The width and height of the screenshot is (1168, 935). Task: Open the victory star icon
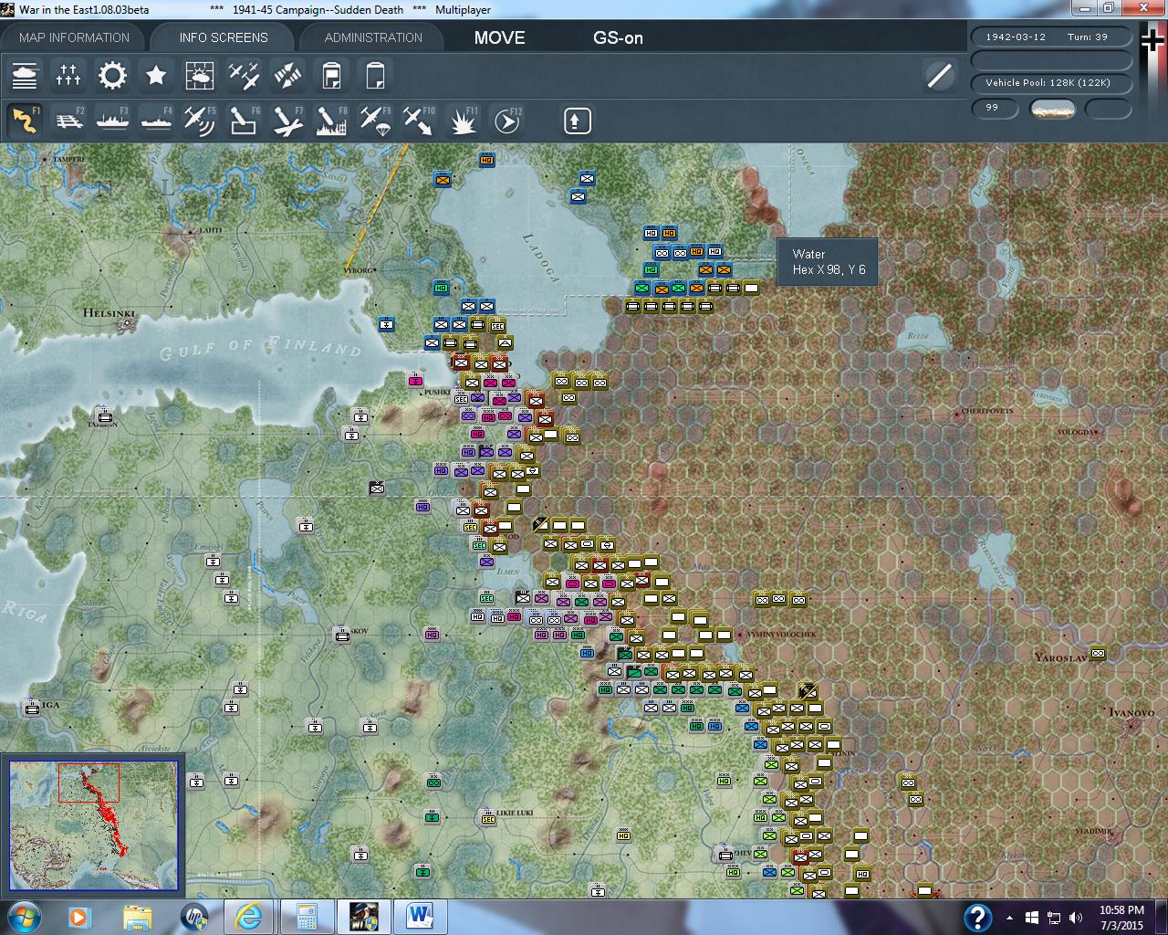point(156,75)
